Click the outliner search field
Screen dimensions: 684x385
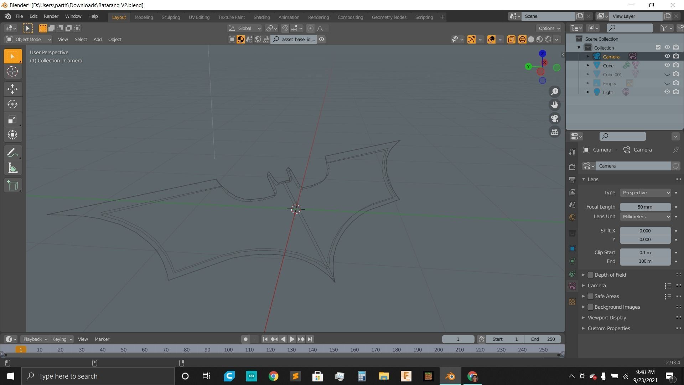click(x=629, y=28)
